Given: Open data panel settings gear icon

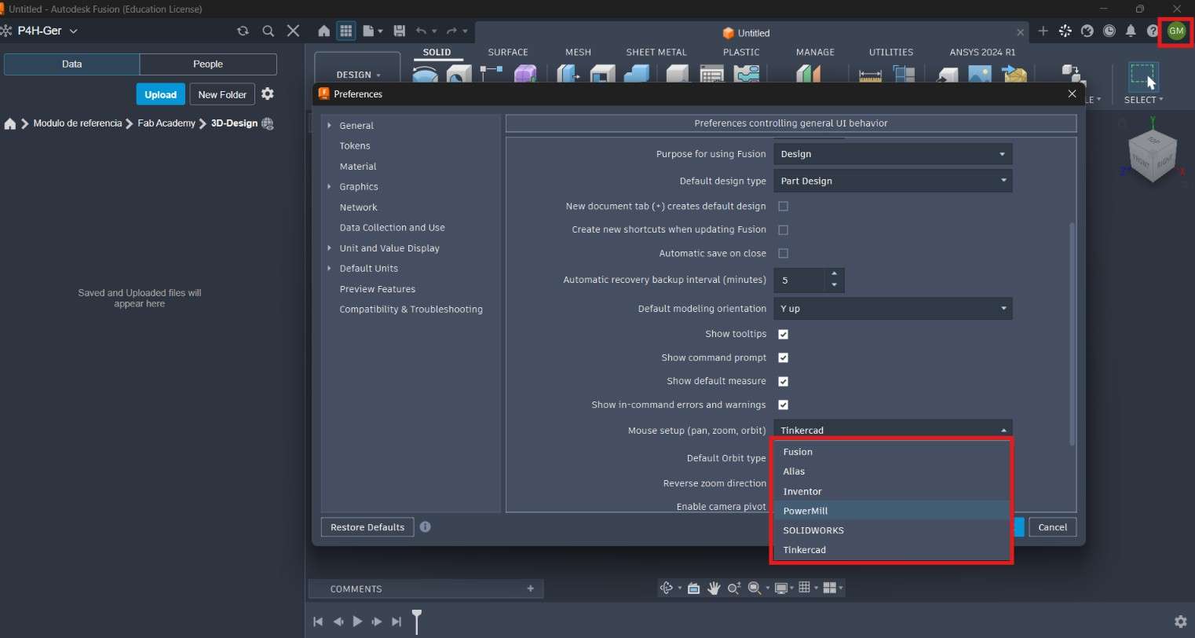Looking at the screenshot, I should pyautogui.click(x=268, y=94).
